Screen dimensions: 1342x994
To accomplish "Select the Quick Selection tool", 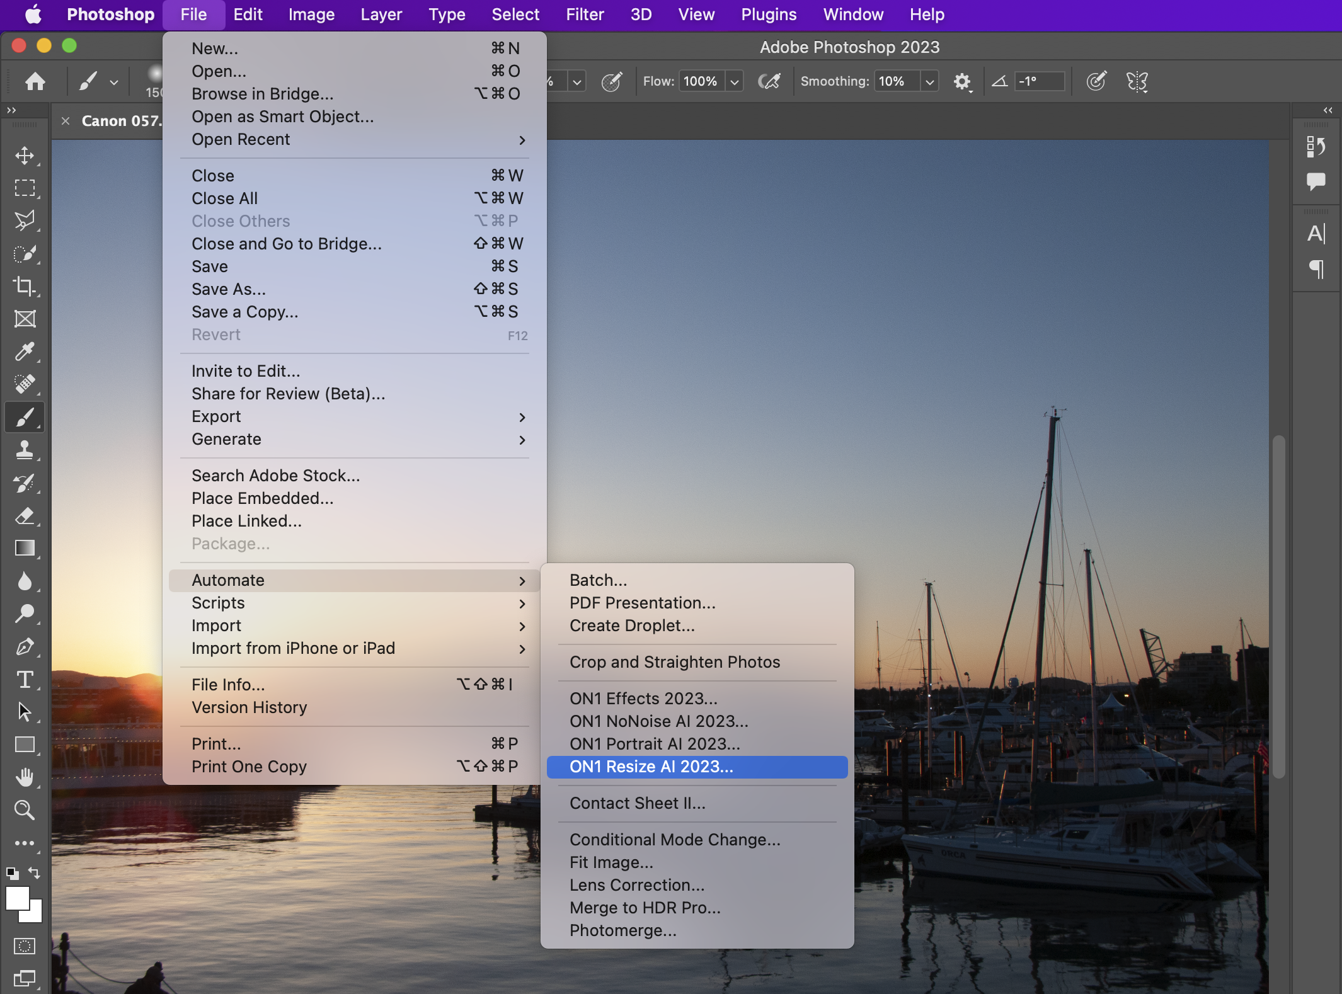I will (25, 253).
